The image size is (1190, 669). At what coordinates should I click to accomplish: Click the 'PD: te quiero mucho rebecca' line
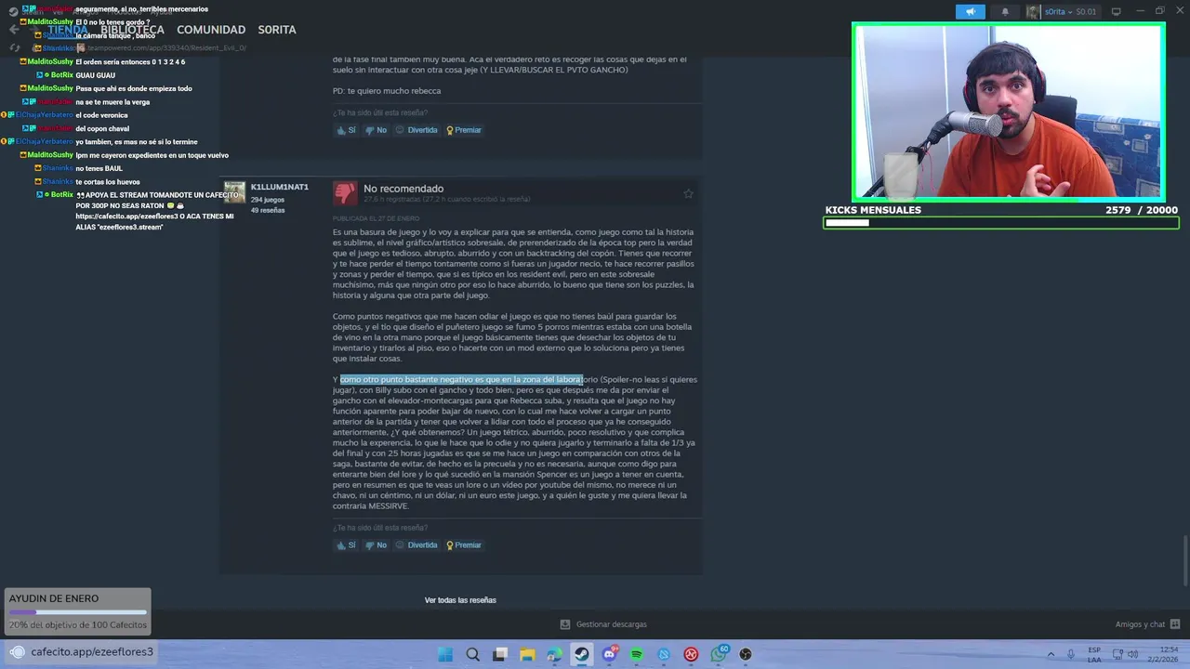tap(387, 91)
